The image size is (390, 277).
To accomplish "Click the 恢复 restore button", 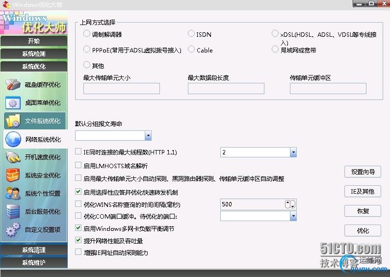I will [363, 211].
